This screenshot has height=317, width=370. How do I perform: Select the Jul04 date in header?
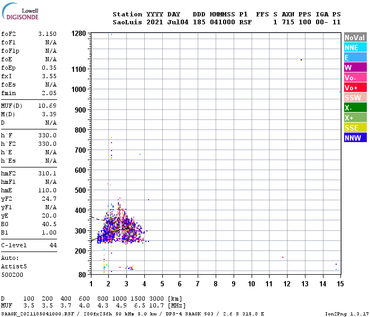[178, 22]
